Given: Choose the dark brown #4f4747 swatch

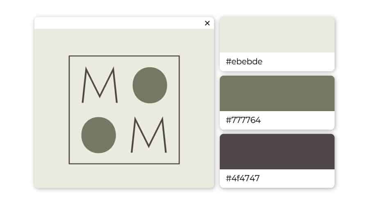Looking at the screenshot, I should (x=277, y=152).
